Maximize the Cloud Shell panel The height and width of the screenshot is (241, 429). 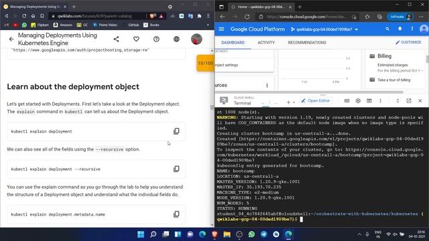397,101
